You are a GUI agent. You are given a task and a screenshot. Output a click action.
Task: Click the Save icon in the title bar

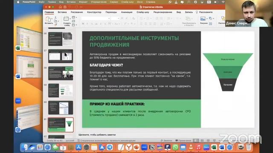coord(65,7)
